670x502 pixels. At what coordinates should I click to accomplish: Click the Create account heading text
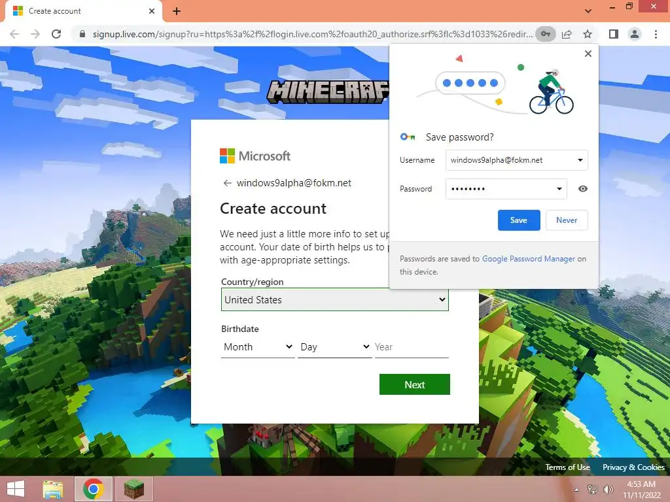pos(273,209)
